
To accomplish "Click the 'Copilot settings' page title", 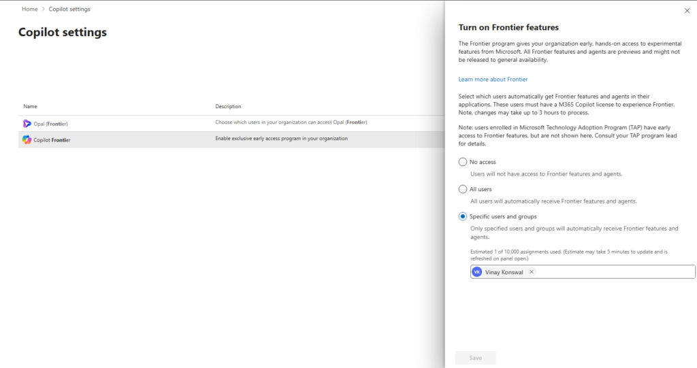I will pos(63,32).
